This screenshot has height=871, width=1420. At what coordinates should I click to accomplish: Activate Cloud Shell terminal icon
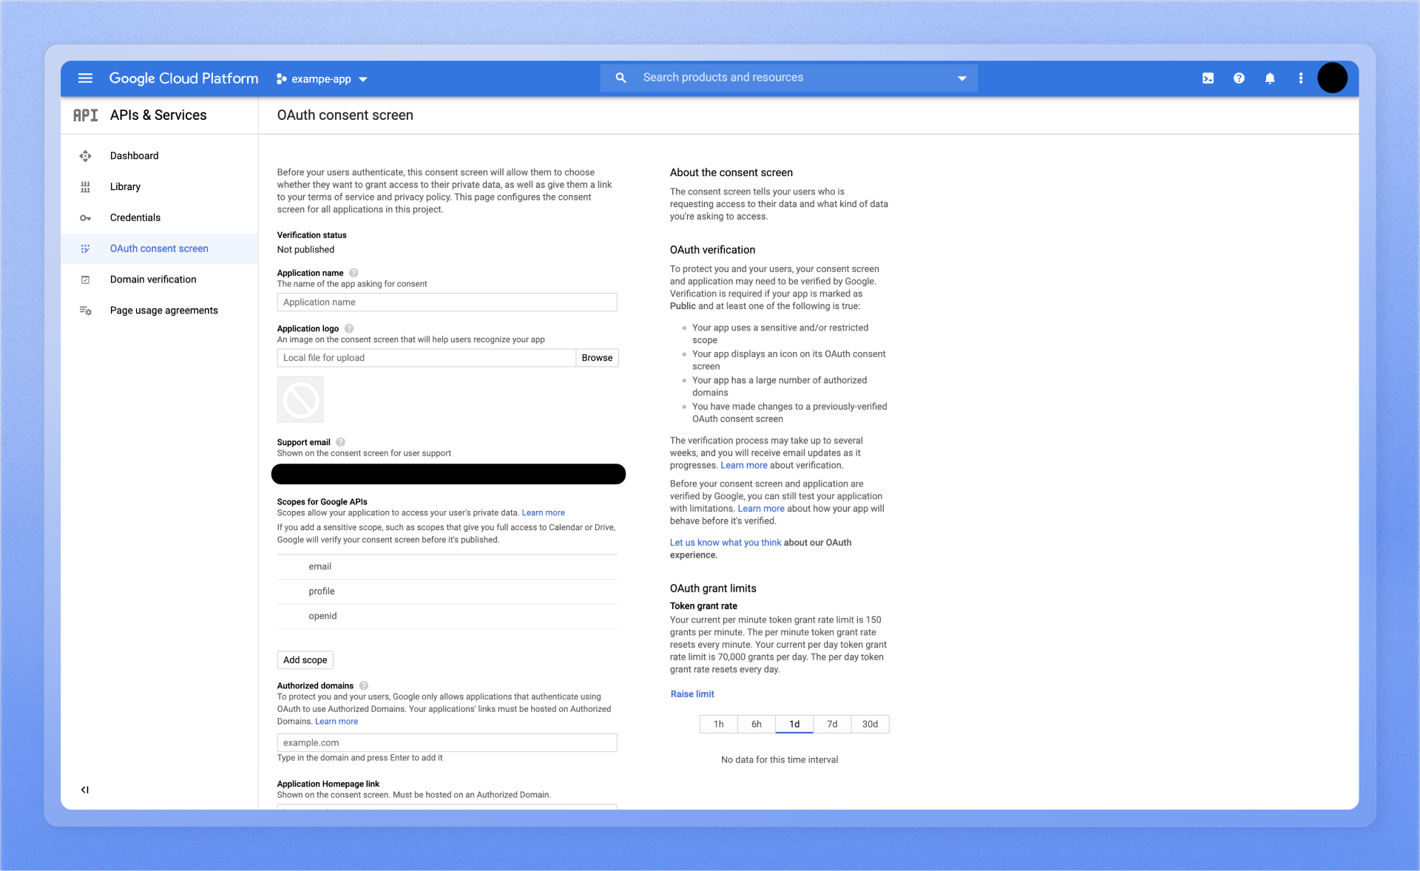pos(1208,78)
